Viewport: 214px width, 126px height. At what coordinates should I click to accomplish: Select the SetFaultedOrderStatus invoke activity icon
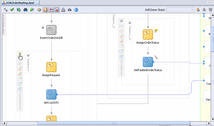click(x=148, y=62)
